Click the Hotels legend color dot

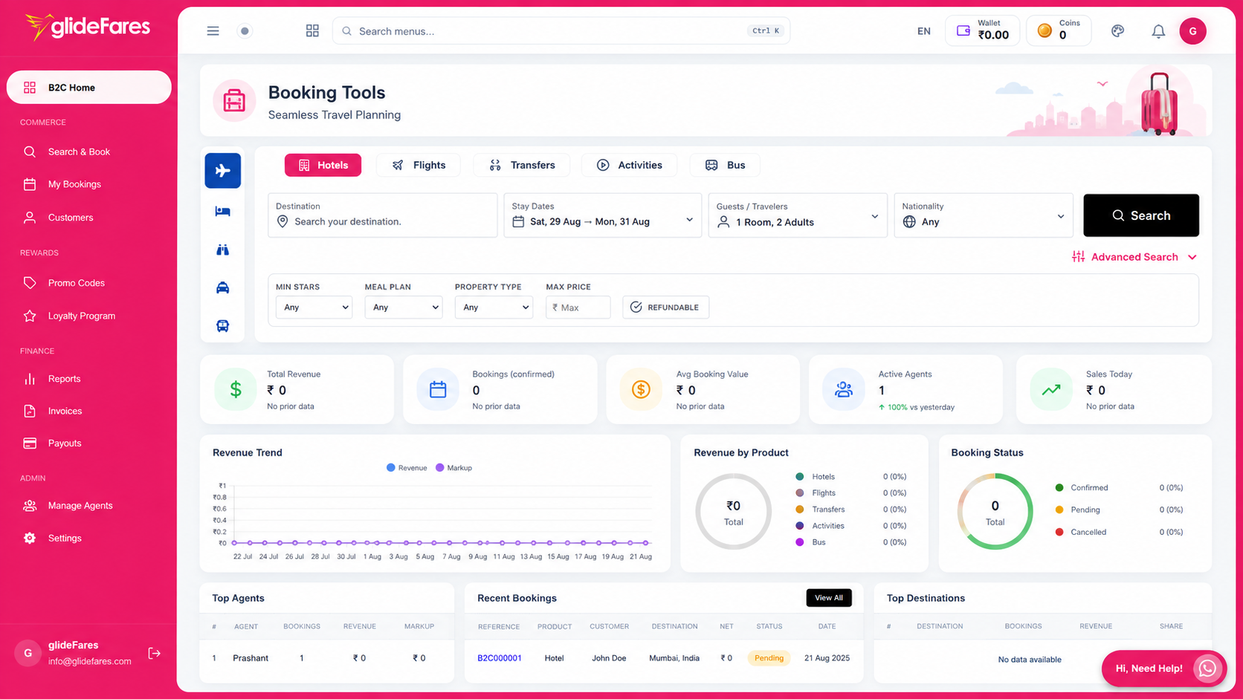800,477
